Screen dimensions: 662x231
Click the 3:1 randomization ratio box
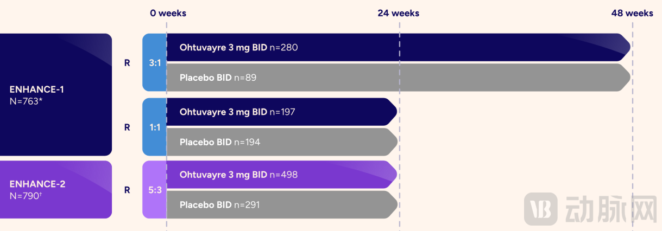pyautogui.click(x=155, y=63)
